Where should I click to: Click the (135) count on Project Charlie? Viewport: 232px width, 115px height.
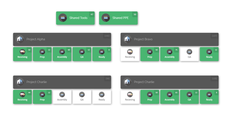[215, 79]
